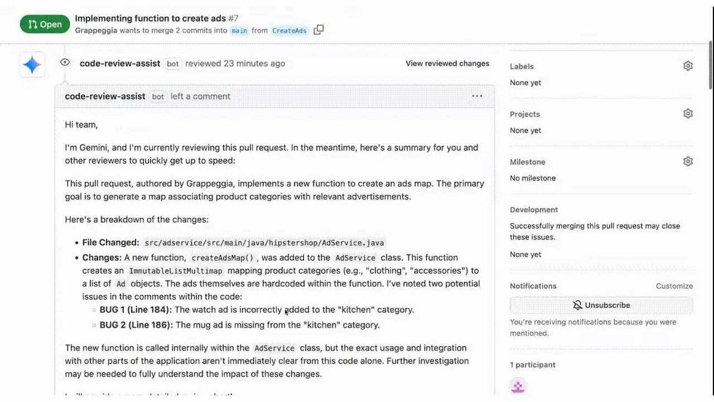Open the Projects settings gear

[x=688, y=113]
